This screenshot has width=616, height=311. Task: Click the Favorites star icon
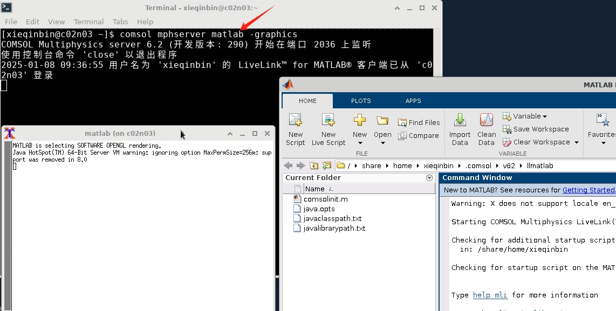coord(603,120)
